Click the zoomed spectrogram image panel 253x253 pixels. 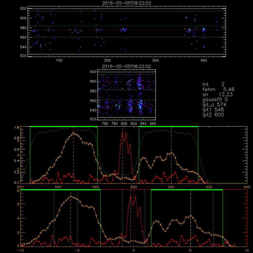pos(127,95)
